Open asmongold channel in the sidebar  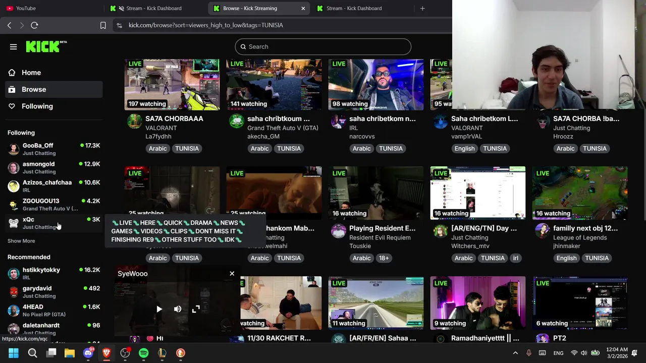(54, 167)
